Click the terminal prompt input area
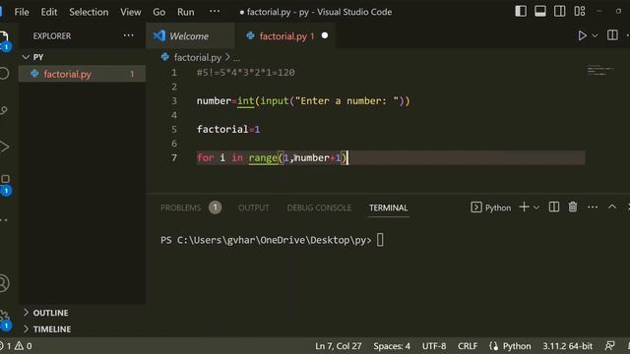The height and width of the screenshot is (354, 630). coord(380,240)
